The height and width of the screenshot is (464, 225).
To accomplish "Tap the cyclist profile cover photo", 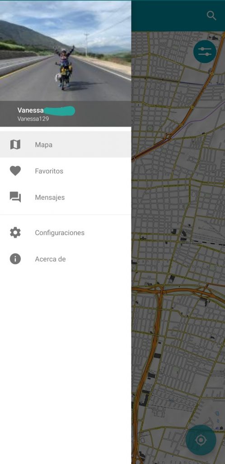I will pyautogui.click(x=66, y=51).
